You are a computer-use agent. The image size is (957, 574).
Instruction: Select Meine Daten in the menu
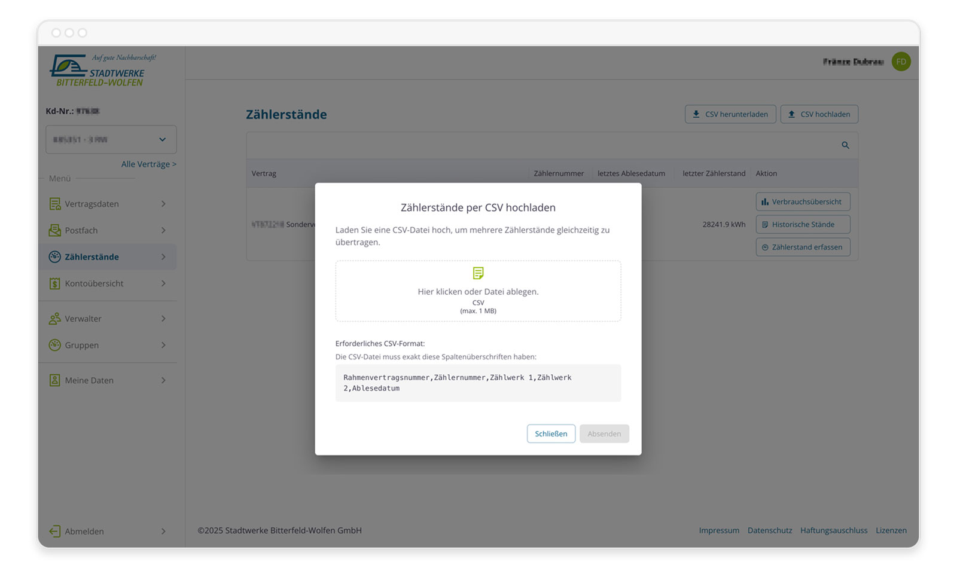[x=89, y=380]
